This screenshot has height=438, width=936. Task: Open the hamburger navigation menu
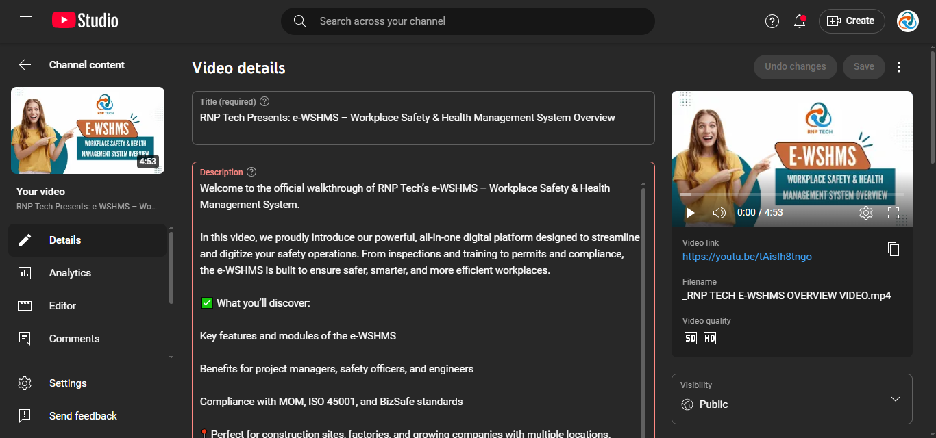tap(26, 21)
